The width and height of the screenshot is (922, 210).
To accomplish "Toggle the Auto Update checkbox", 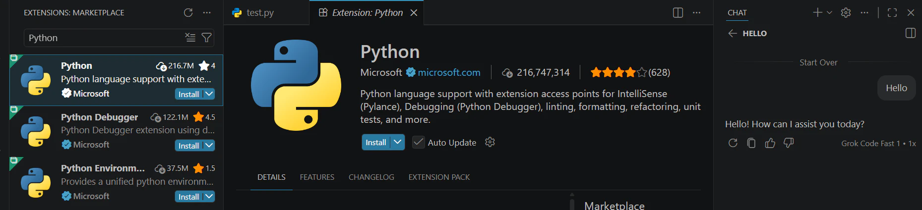I will coord(419,142).
